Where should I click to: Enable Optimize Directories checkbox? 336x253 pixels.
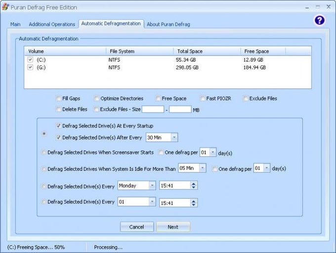[x=96, y=99]
